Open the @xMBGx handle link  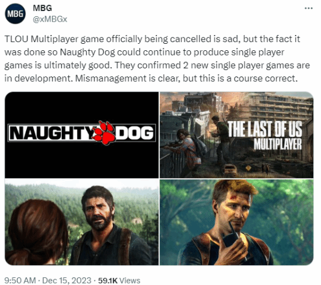(50, 19)
